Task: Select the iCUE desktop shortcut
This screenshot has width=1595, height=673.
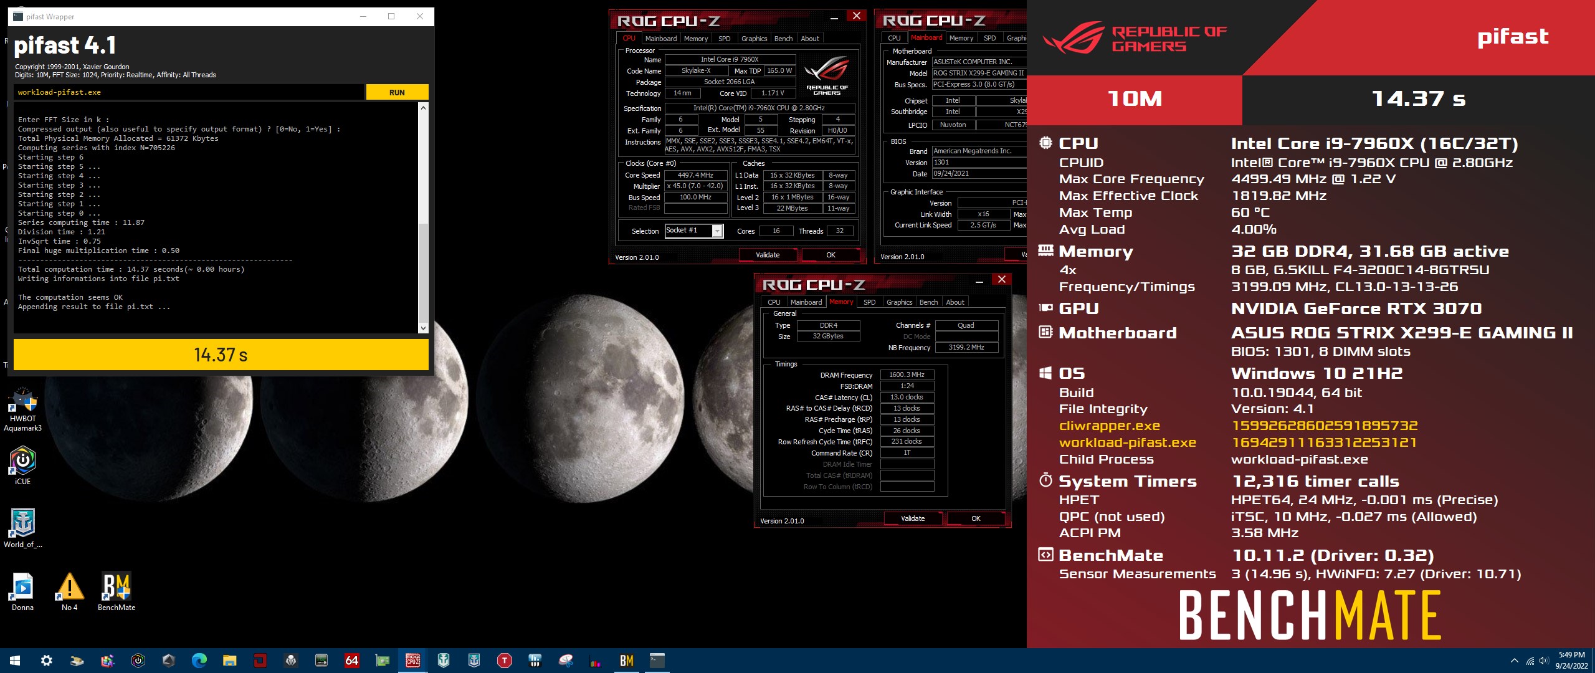Action: [23, 466]
